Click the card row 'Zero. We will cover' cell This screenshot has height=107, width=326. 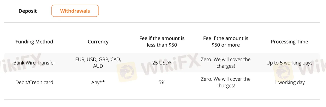[226, 82]
